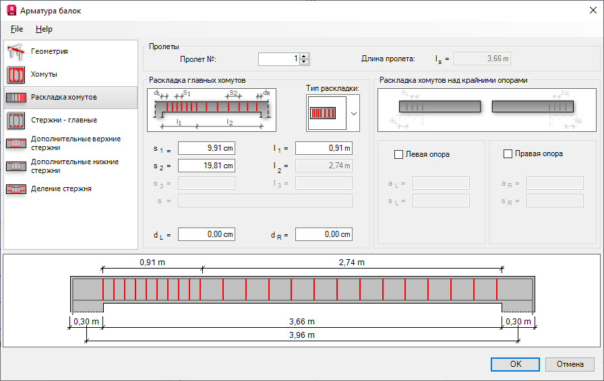Screen dimensions: 604x381
Task: Close the Арматура балок dialog
Action: click(x=593, y=10)
